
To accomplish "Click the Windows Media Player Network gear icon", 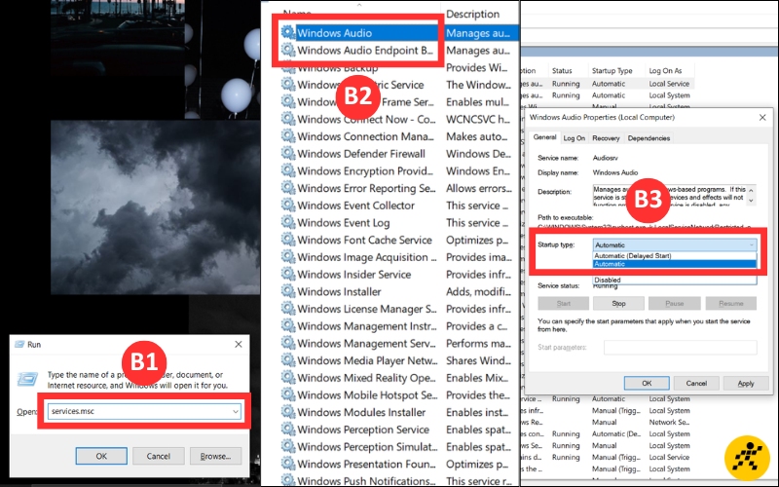I will point(287,360).
